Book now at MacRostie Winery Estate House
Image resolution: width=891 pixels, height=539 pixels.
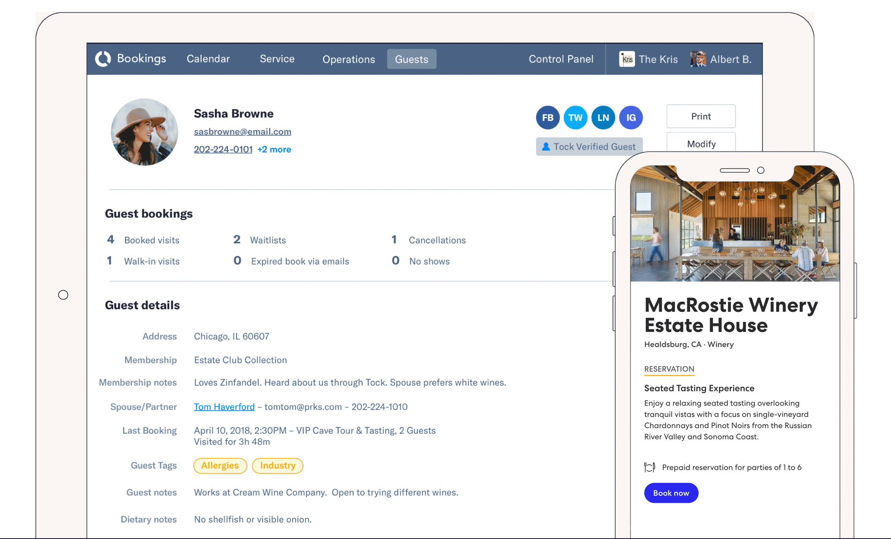(671, 492)
